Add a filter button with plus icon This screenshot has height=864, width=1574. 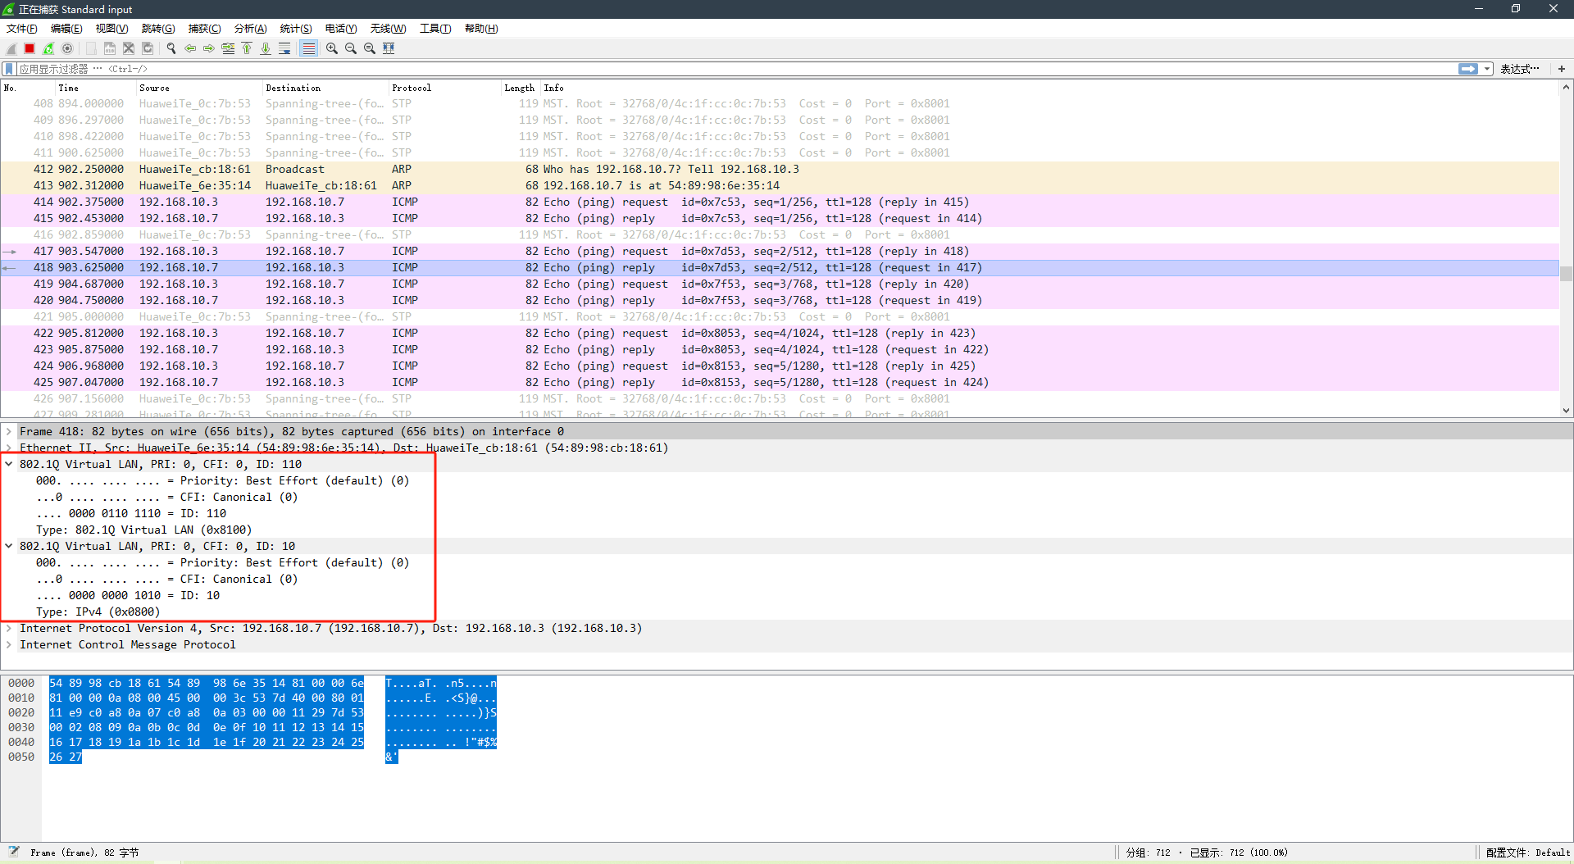pos(1562,69)
